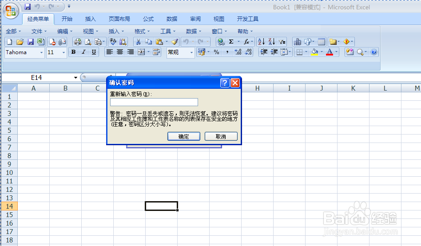Viewport: 421px width, 246px height.
Task: Click the insert function fx icon
Action: point(246,42)
